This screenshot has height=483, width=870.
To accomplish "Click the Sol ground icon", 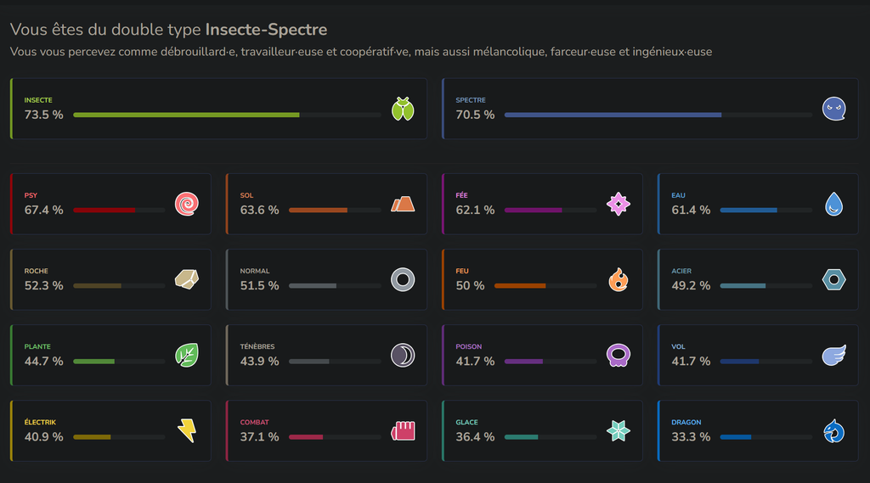I will [403, 204].
